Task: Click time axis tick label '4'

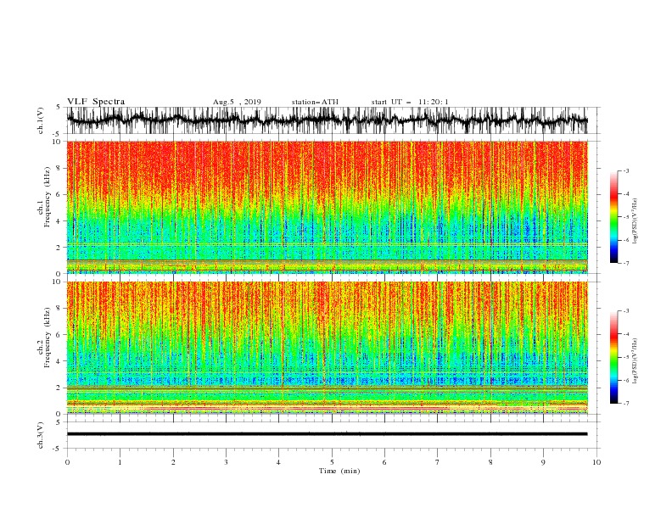Action: point(278,462)
